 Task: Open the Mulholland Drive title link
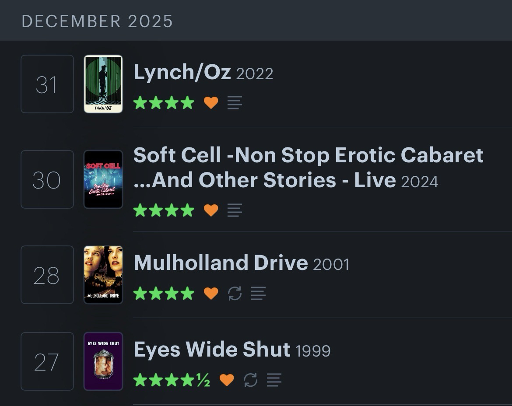click(221, 262)
